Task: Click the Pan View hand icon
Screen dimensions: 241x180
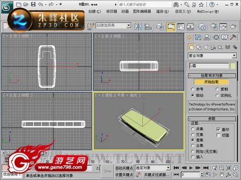Action: (222, 175)
